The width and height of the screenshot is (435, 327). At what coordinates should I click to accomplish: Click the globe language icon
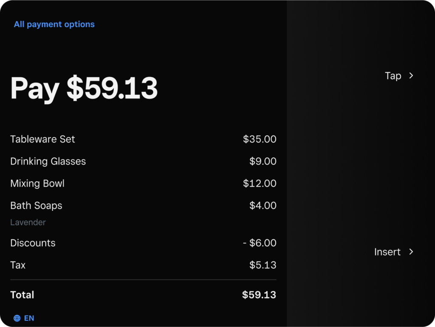click(17, 318)
